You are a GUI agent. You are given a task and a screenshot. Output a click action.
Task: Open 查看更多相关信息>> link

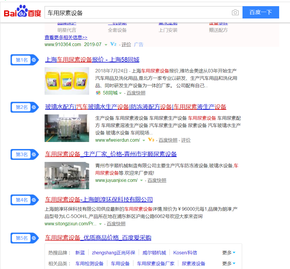[x=66, y=37]
